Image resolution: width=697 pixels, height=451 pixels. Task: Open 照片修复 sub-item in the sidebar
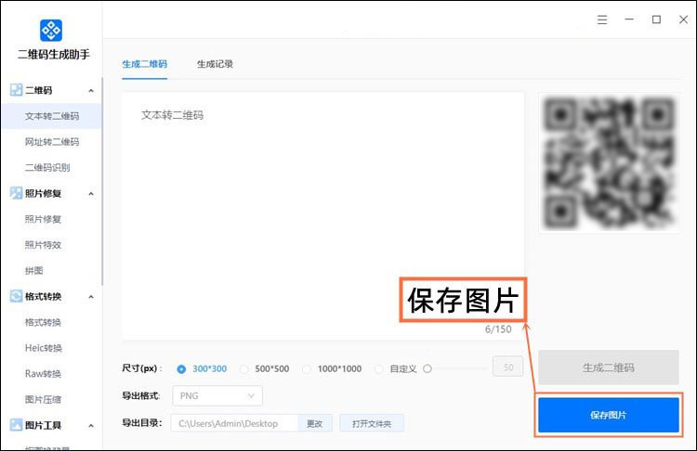tap(43, 219)
